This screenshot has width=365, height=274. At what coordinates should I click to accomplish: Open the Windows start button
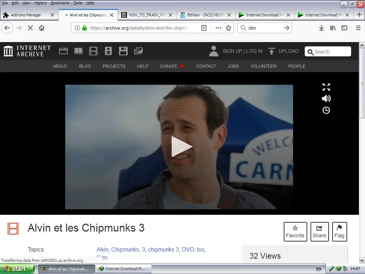click(x=17, y=269)
